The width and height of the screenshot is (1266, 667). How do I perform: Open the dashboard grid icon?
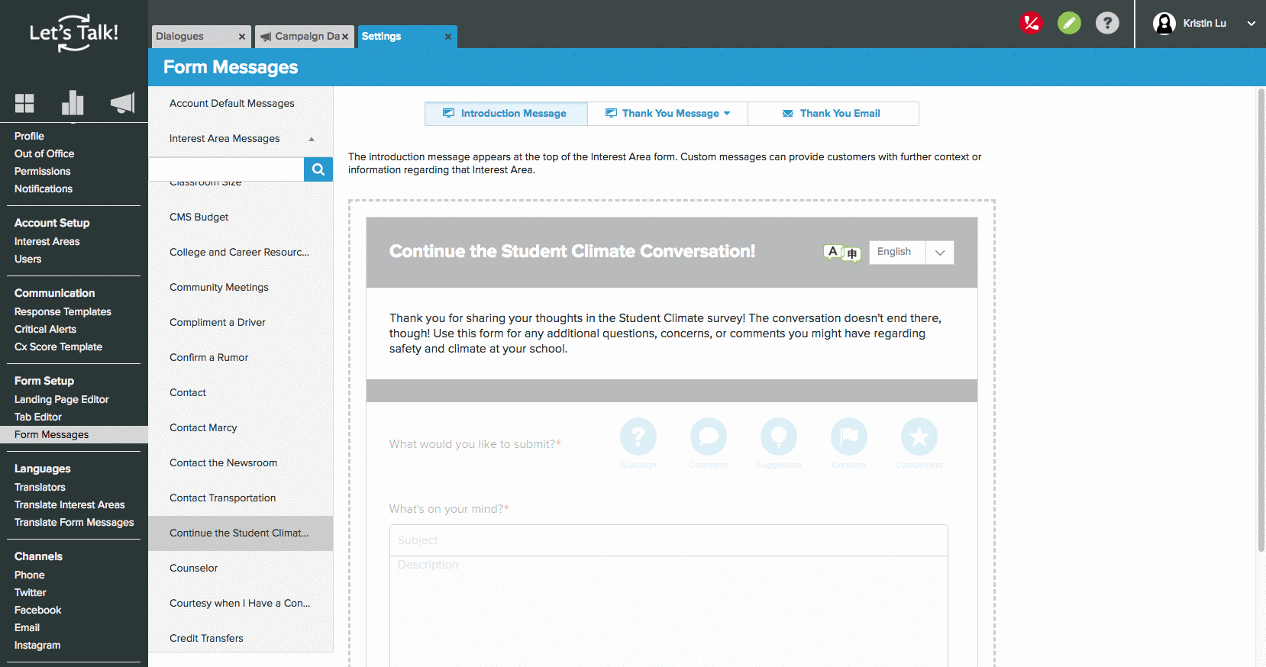coord(24,103)
